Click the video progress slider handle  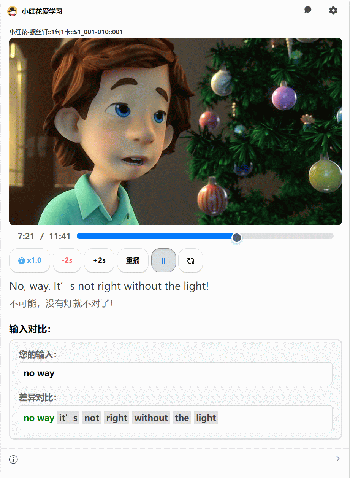click(x=237, y=238)
